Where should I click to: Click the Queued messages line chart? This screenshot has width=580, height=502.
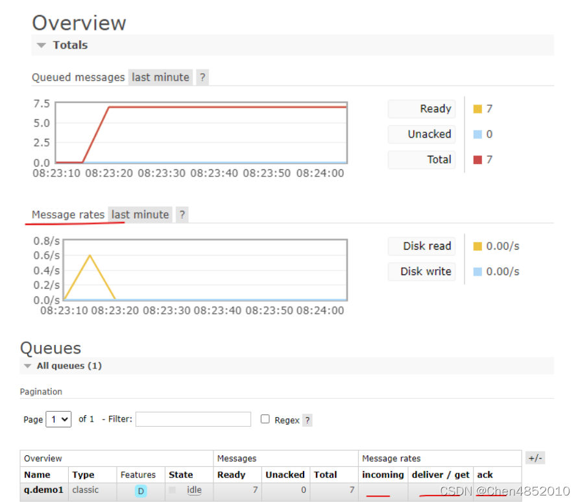(x=201, y=133)
